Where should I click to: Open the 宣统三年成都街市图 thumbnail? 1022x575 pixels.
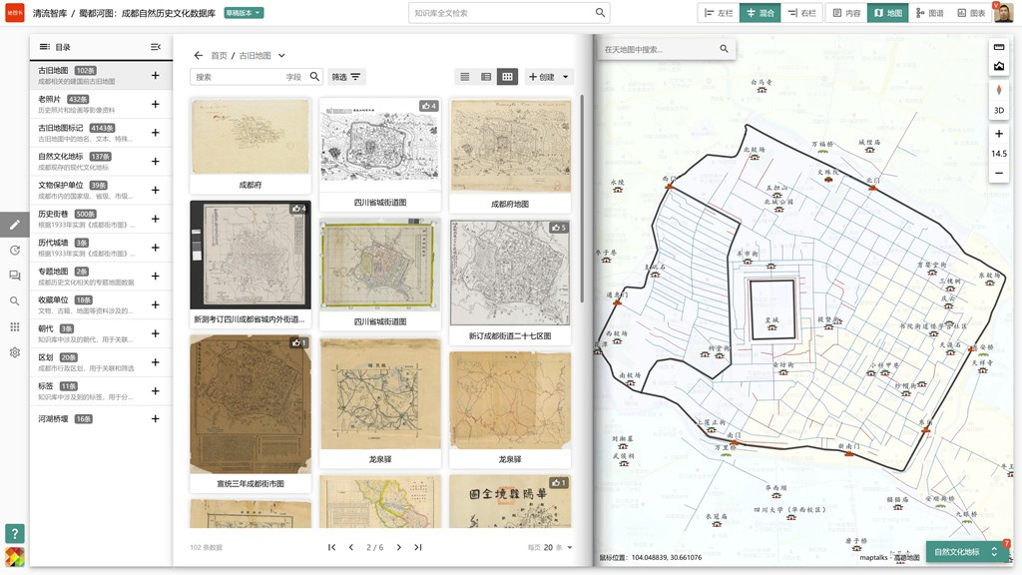coord(251,404)
